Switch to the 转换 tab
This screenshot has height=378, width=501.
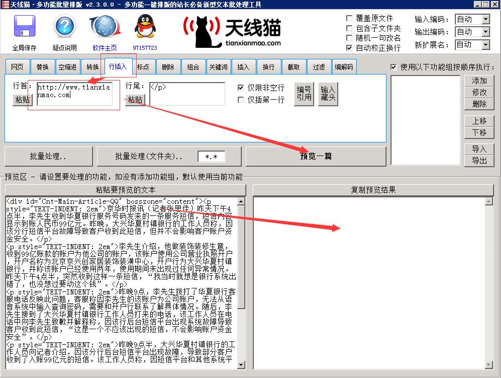click(92, 67)
